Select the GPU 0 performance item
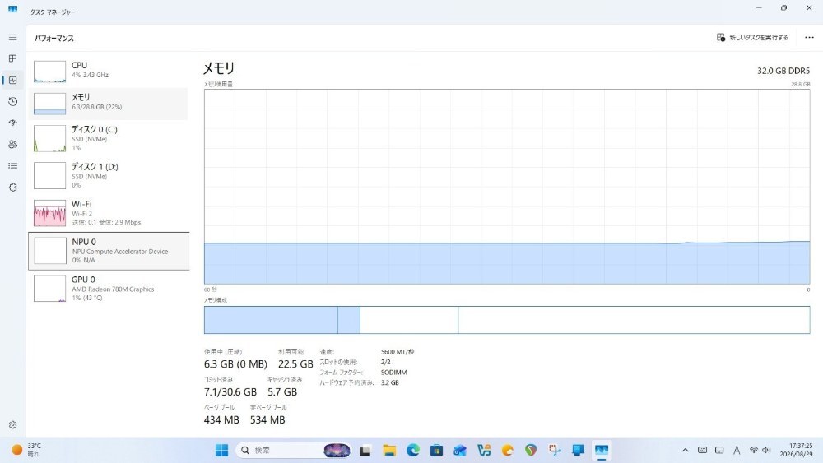This screenshot has height=463, width=823. pos(109,289)
